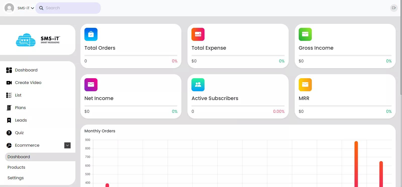
Task: Click the Total Expense card icon
Action: click(198, 34)
